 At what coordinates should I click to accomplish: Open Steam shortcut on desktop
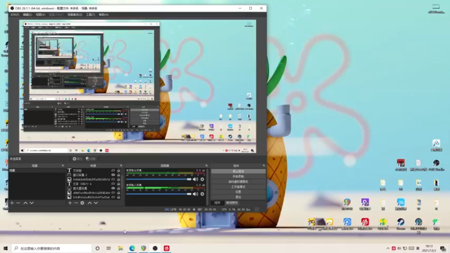tap(400, 224)
